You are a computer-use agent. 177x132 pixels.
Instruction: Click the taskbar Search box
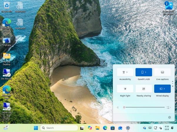pyautogui.click(x=59, y=128)
